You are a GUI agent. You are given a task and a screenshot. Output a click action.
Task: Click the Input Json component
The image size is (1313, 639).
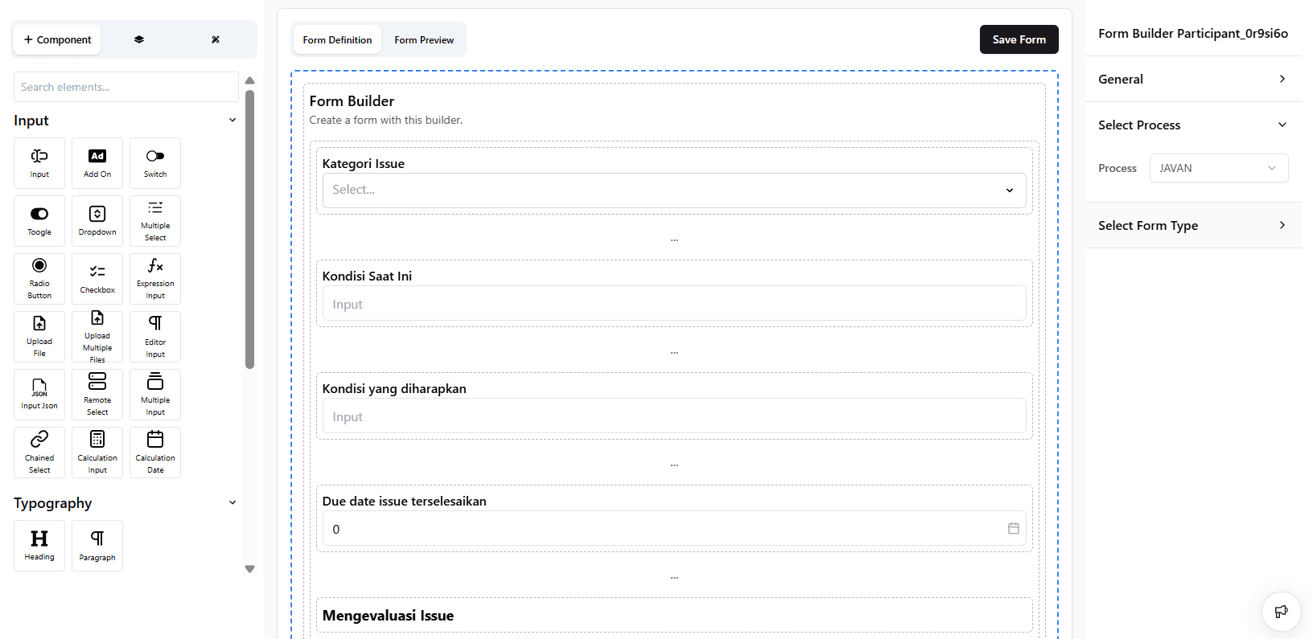click(39, 394)
